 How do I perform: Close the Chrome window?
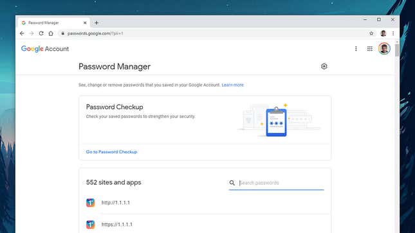[x=392, y=19]
